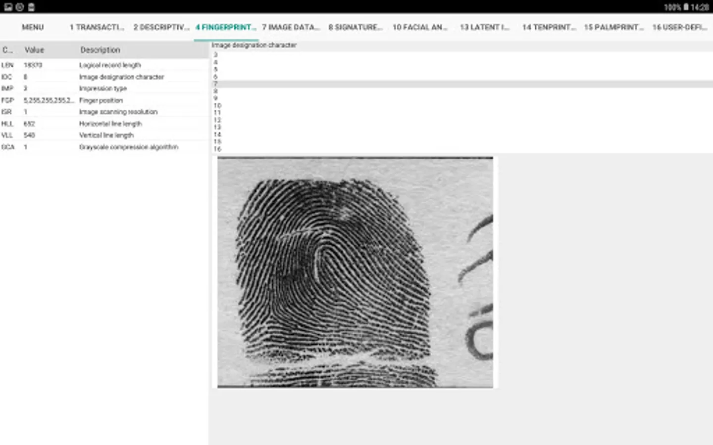Switch to the 7 IMAGE DATA... tab
This screenshot has height=445, width=713.
click(291, 27)
